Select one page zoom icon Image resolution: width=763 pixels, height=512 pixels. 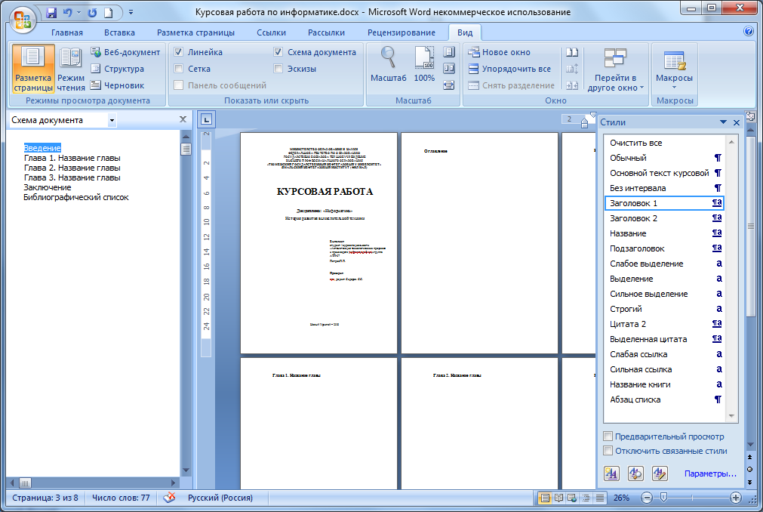pyautogui.click(x=448, y=51)
